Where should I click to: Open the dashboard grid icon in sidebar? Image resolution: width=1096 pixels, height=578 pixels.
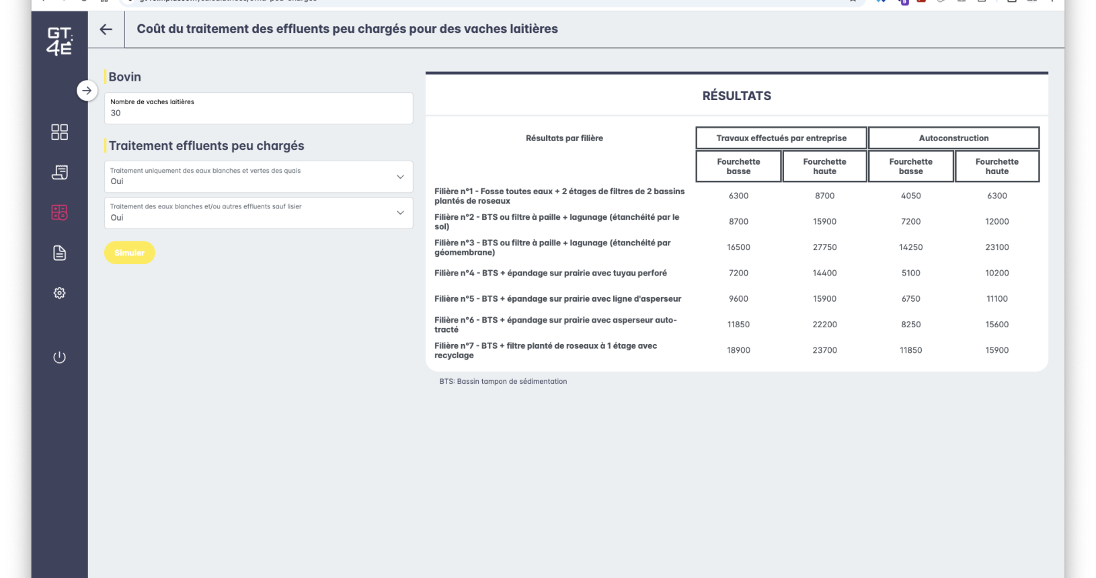pos(59,132)
